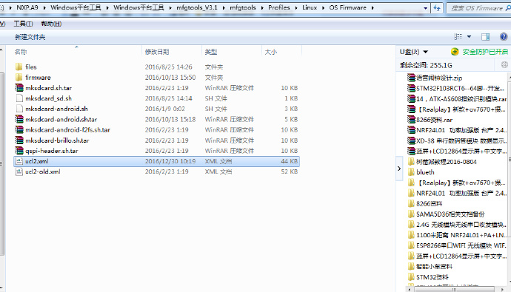
Task: Expand the Linux breadcrumb arrow
Action: click(323, 7)
